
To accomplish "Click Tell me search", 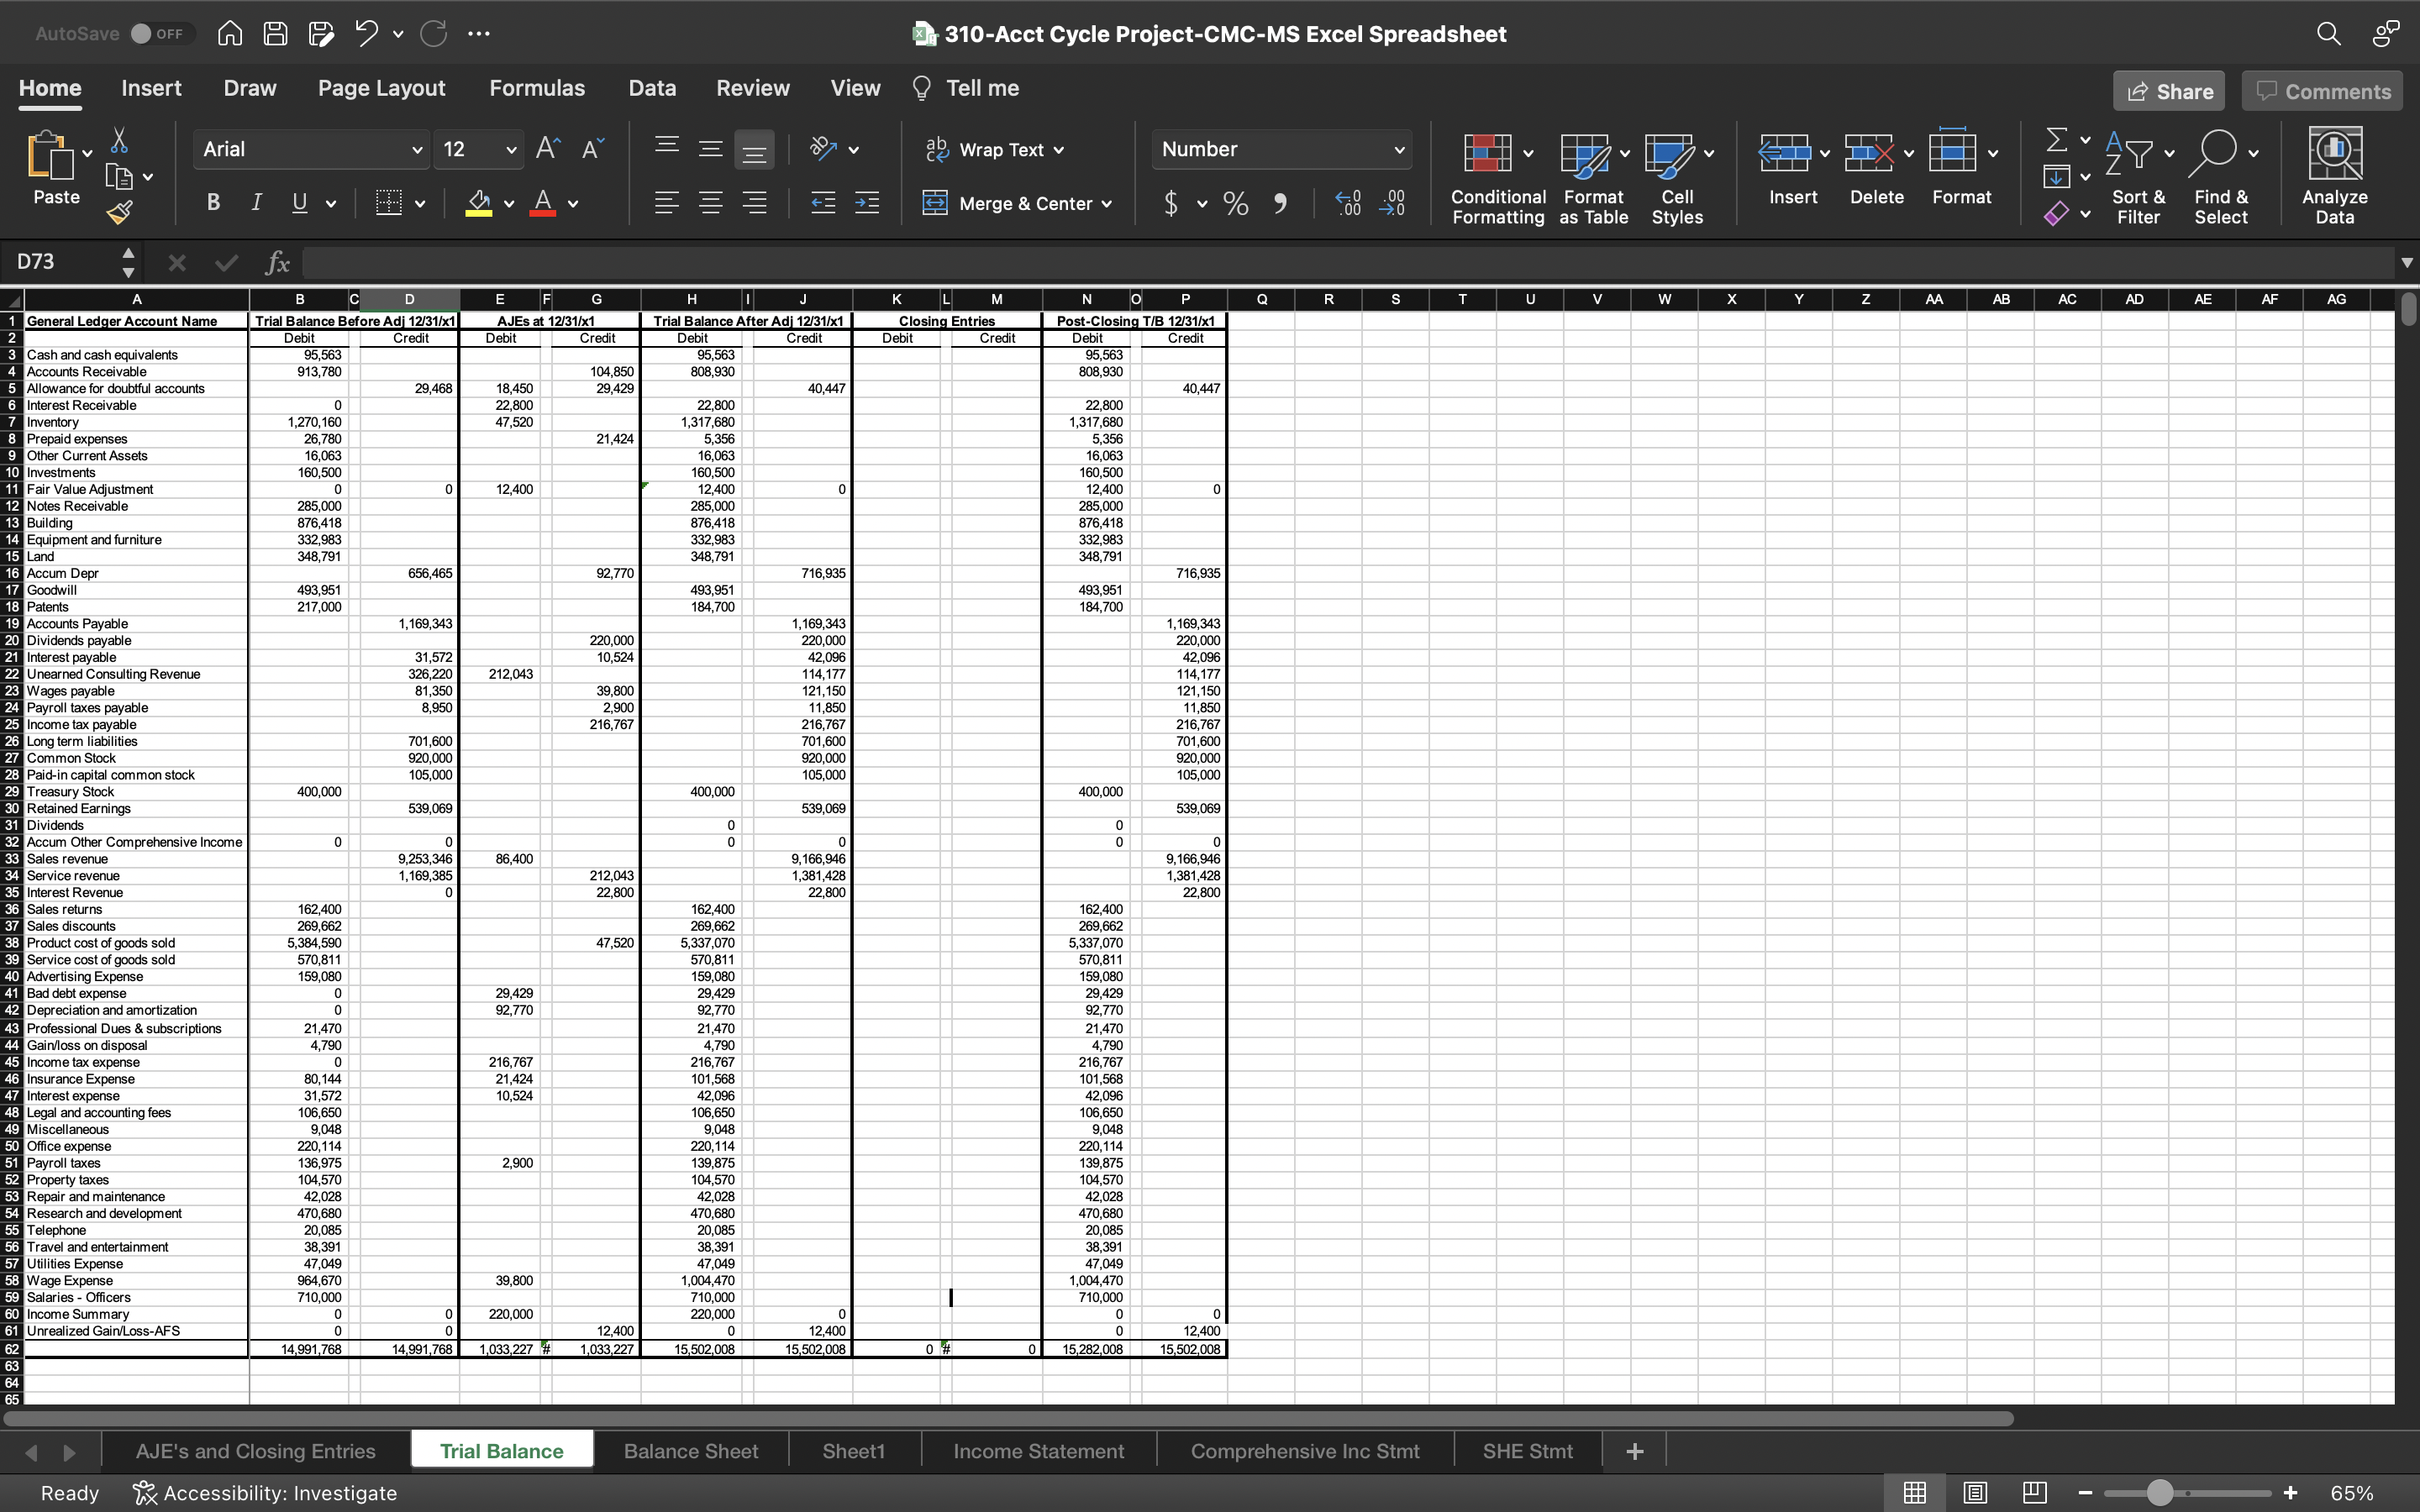I will [x=966, y=88].
